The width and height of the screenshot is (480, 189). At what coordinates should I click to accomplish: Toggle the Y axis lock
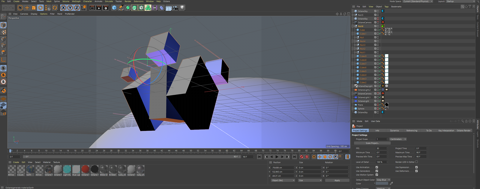coord(70,8)
